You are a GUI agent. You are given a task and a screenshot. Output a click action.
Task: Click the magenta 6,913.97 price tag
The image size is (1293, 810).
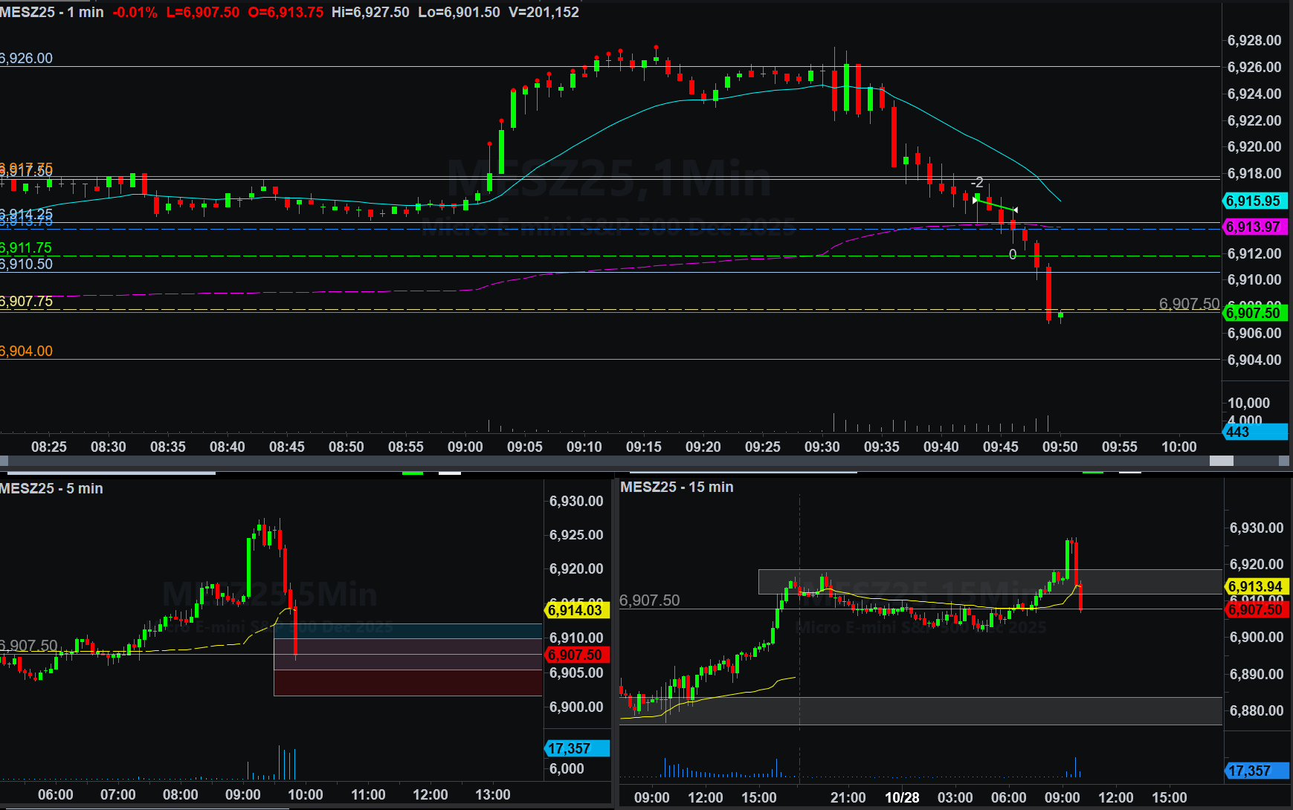tap(1254, 227)
